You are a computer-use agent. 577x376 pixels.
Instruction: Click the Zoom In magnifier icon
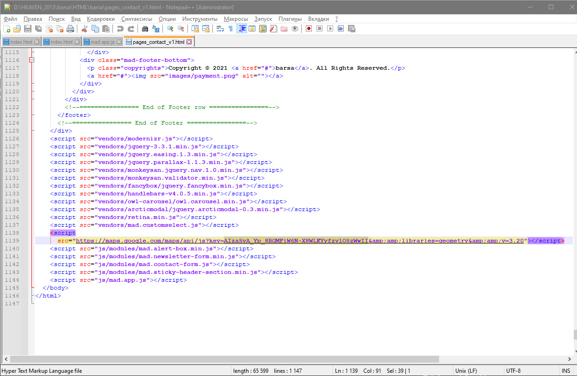[x=170, y=29]
